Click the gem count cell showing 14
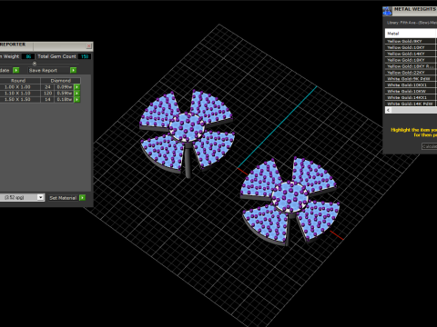The height and width of the screenshot is (327, 437). (47, 99)
